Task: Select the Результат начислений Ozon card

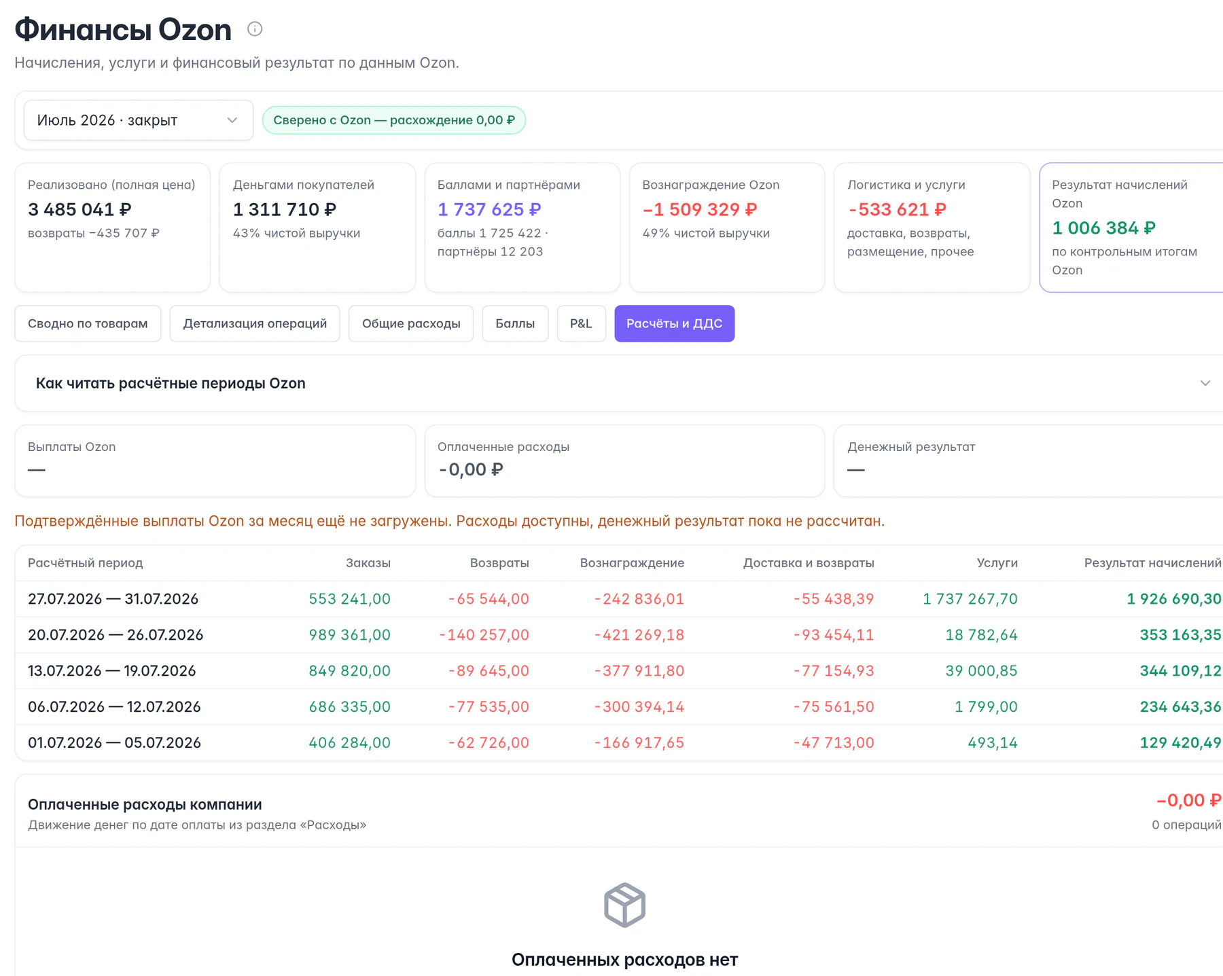Action: pos(1131,228)
